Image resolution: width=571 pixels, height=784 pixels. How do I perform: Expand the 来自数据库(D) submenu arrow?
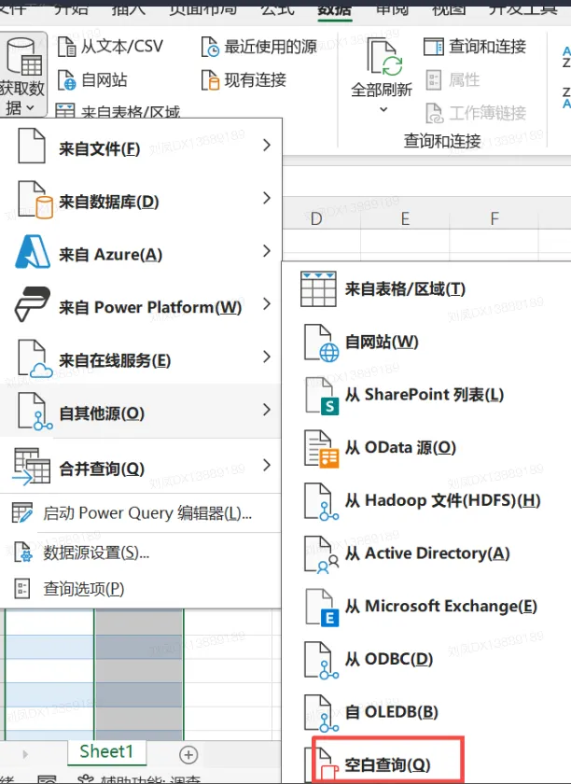click(267, 198)
